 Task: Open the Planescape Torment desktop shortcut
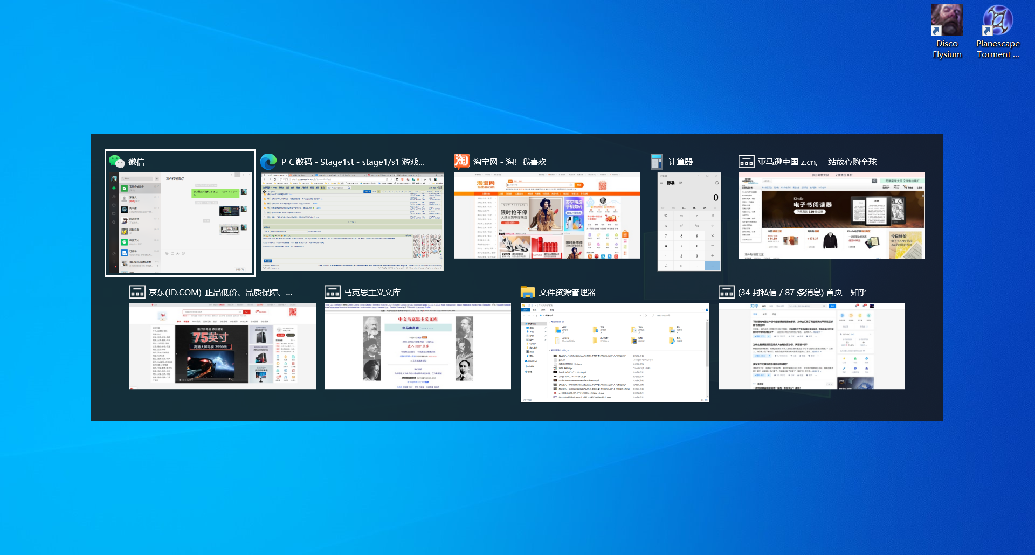pos(998,32)
